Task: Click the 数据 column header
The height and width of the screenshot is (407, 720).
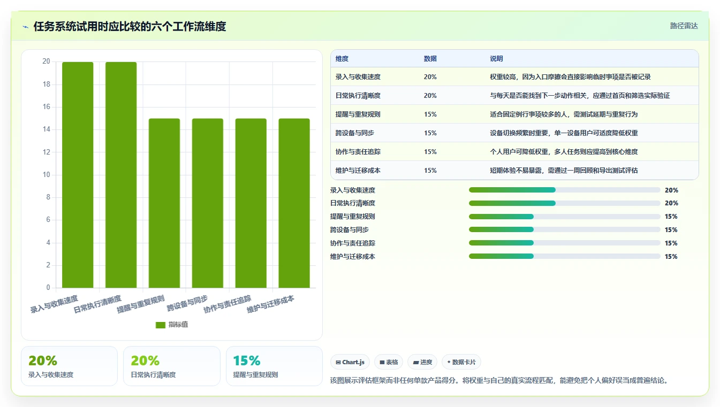Action: coord(430,59)
